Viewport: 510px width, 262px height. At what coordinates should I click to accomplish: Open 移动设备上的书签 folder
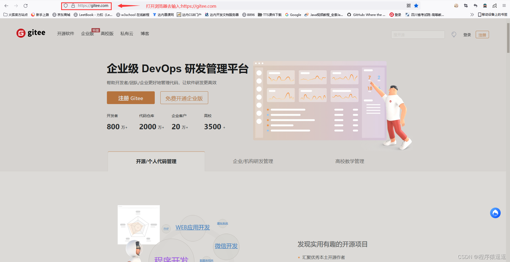tap(493, 15)
